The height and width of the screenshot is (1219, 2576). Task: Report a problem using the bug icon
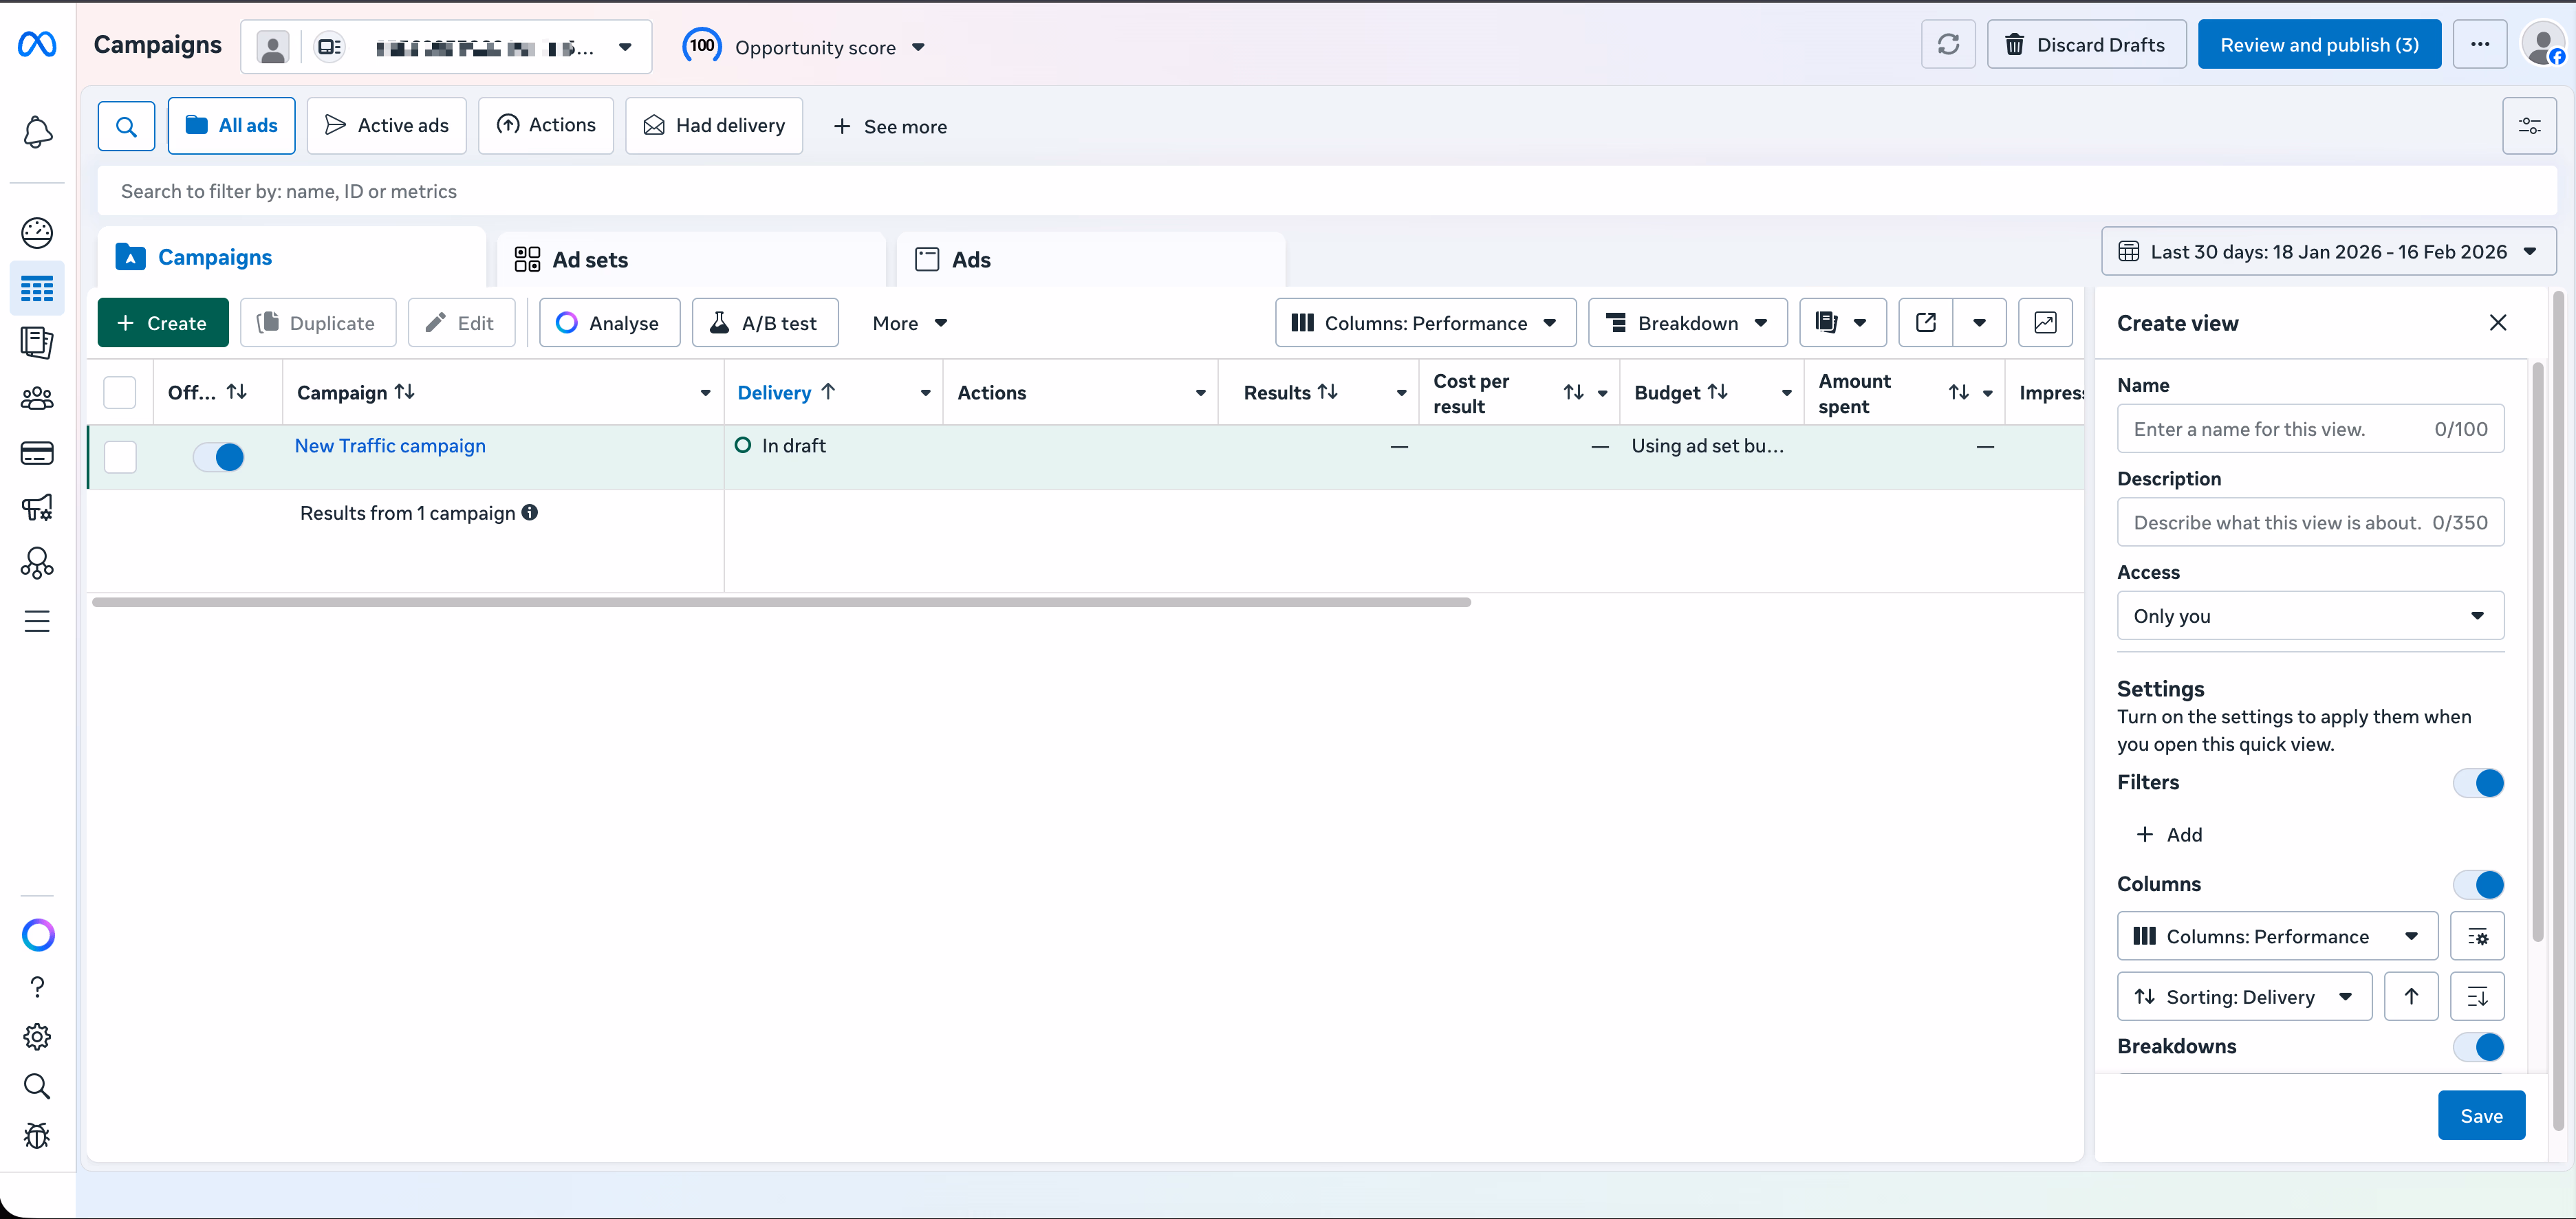[37, 1136]
